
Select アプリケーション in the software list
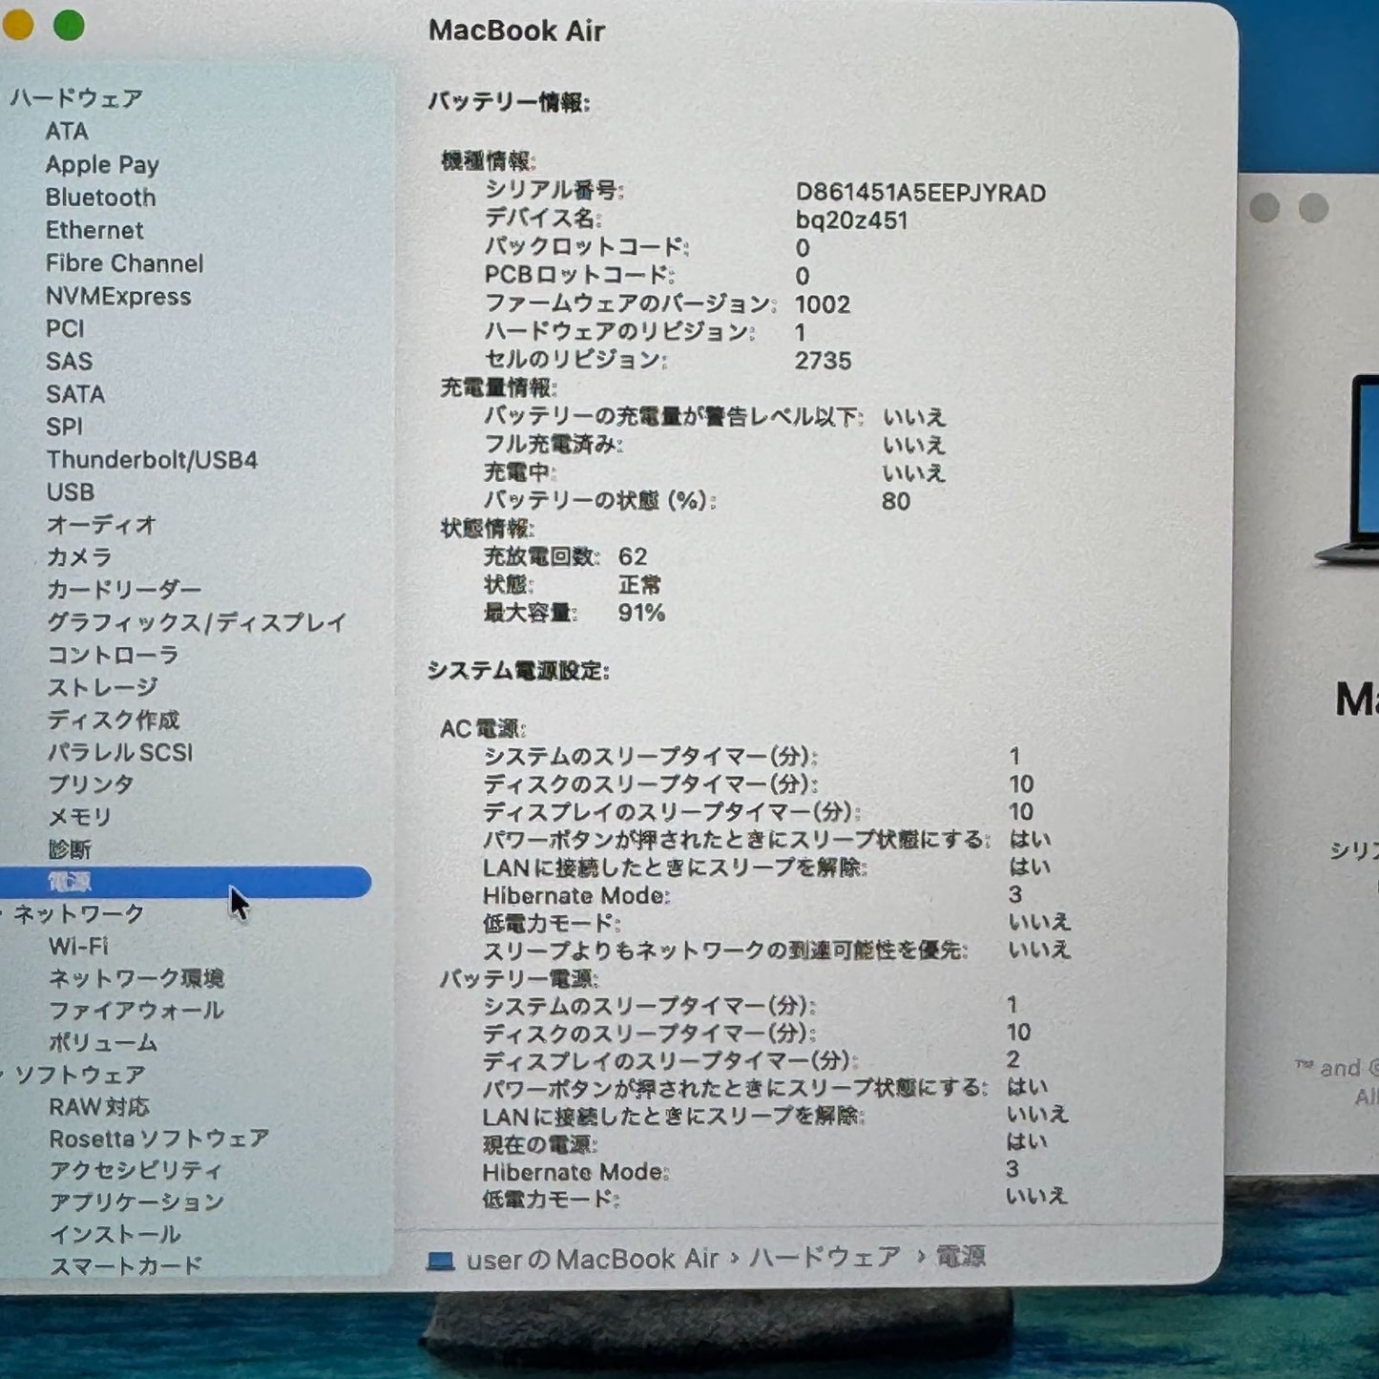[x=136, y=1201]
